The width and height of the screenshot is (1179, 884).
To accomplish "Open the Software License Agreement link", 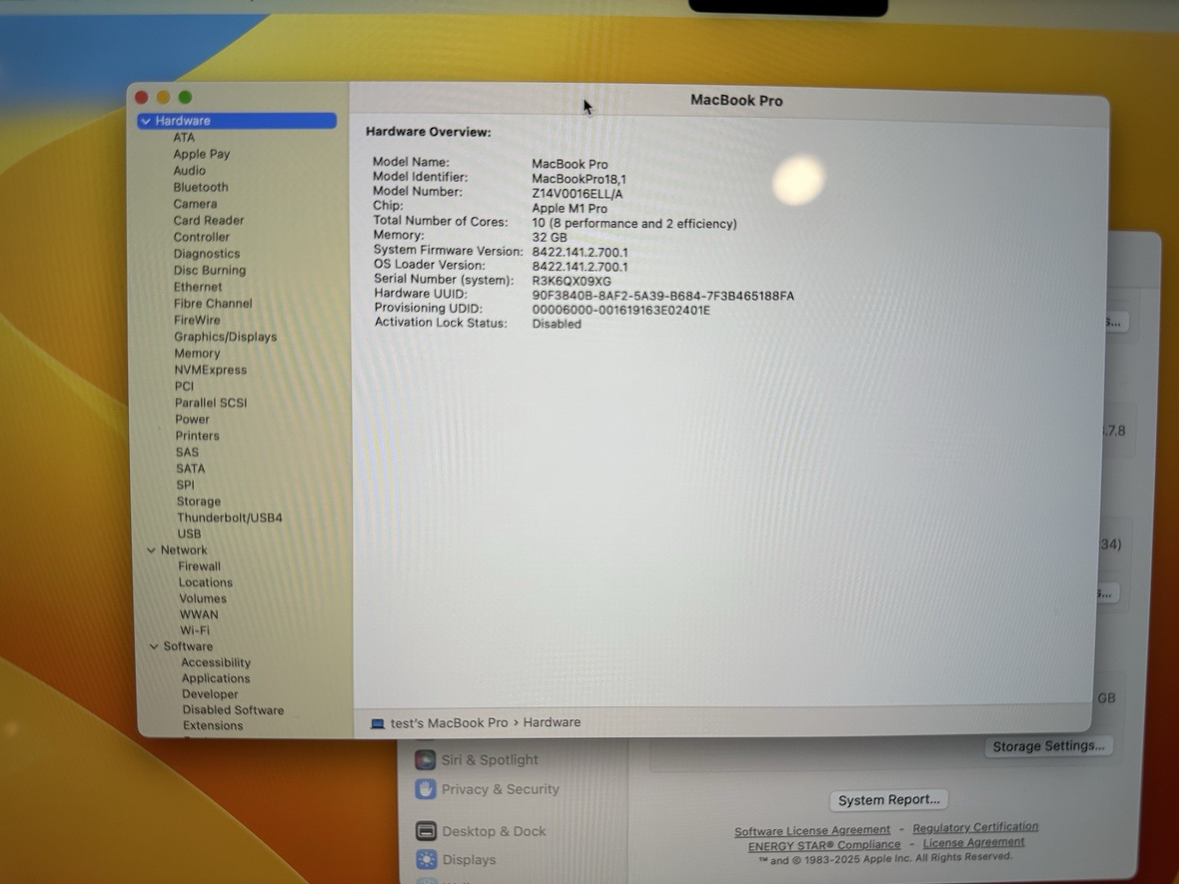I will click(812, 831).
